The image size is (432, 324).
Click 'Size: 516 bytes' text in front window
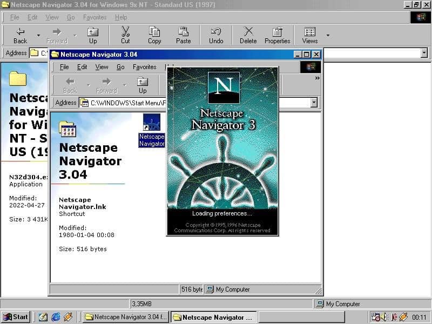click(x=83, y=249)
